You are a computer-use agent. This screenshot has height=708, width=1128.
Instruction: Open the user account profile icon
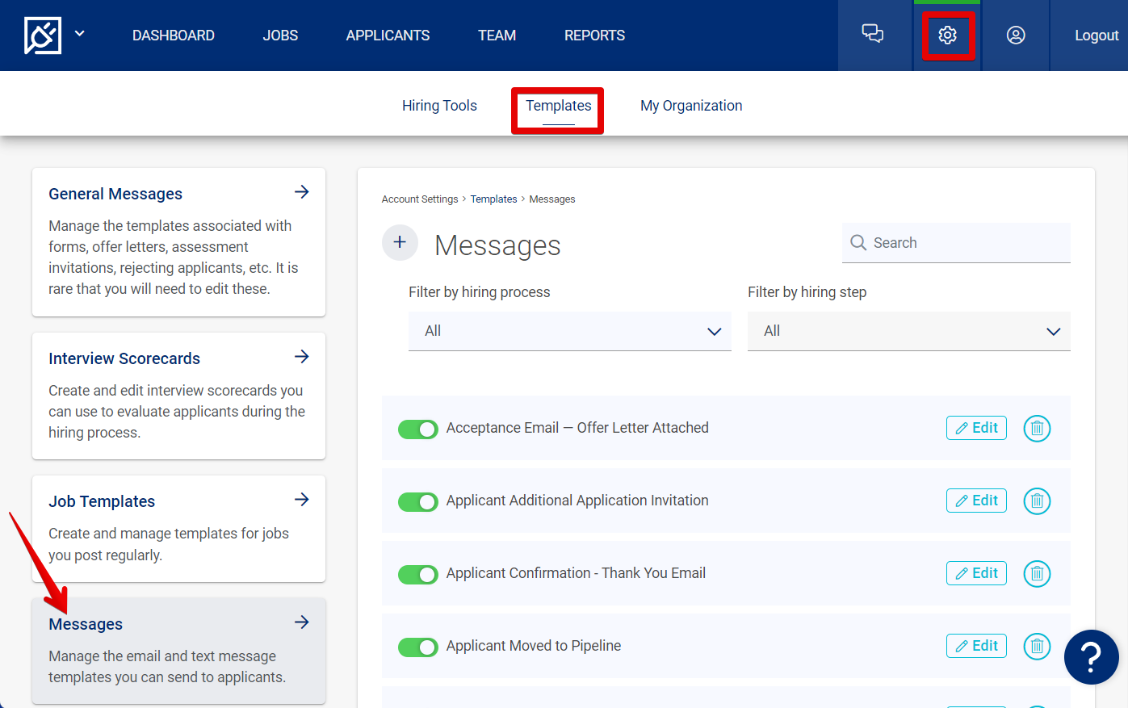pyautogui.click(x=1016, y=35)
